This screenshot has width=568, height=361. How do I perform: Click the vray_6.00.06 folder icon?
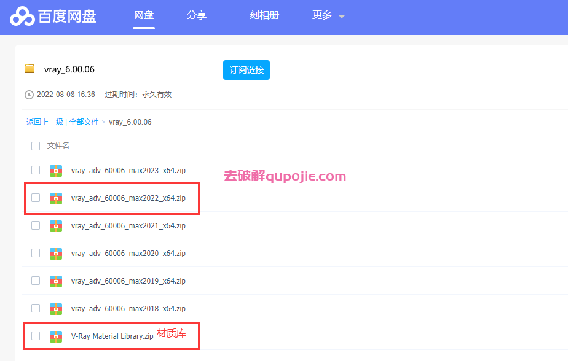[30, 68]
